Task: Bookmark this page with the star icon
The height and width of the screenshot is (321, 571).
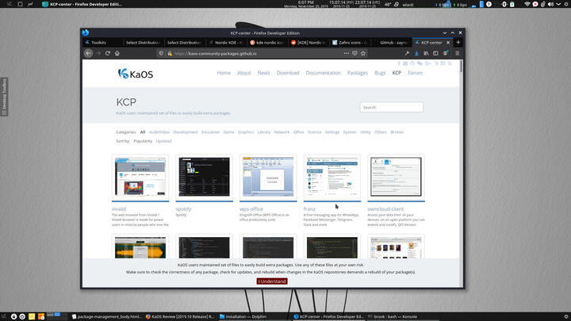Action: (x=363, y=53)
